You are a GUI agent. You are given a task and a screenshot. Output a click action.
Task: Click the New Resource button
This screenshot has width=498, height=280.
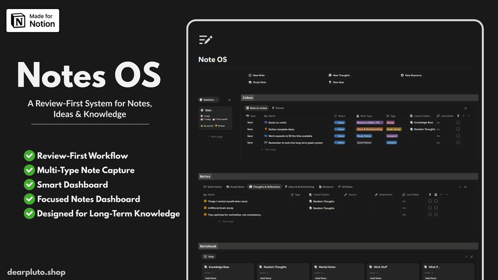[x=411, y=75]
